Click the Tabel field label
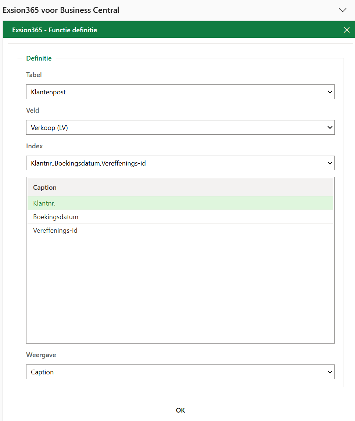 point(34,75)
